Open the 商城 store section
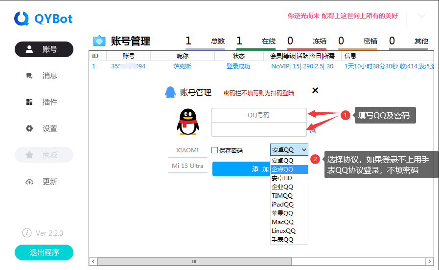Viewport: 439px width, 270px height. pos(44,155)
